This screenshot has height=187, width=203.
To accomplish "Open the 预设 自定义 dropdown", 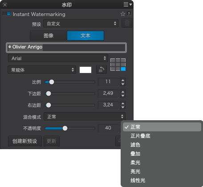I will pos(81,24).
